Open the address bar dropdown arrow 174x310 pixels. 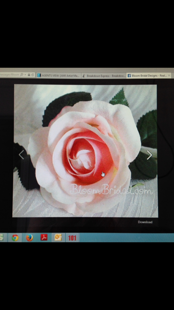(26, 75)
